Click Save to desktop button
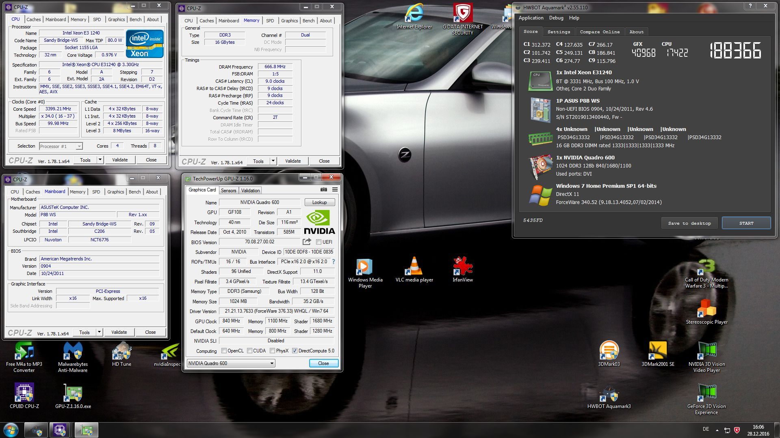The image size is (780, 438). (x=689, y=223)
